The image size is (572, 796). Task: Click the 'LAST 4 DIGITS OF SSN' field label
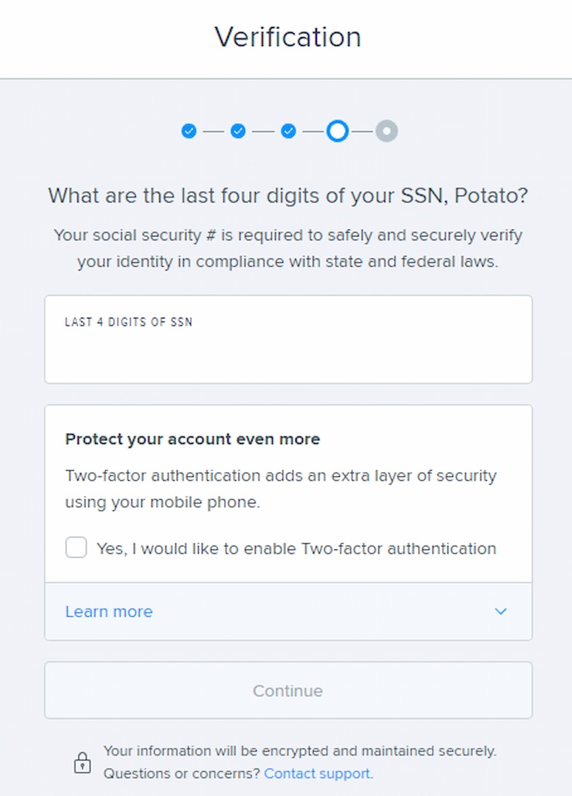coord(129,321)
